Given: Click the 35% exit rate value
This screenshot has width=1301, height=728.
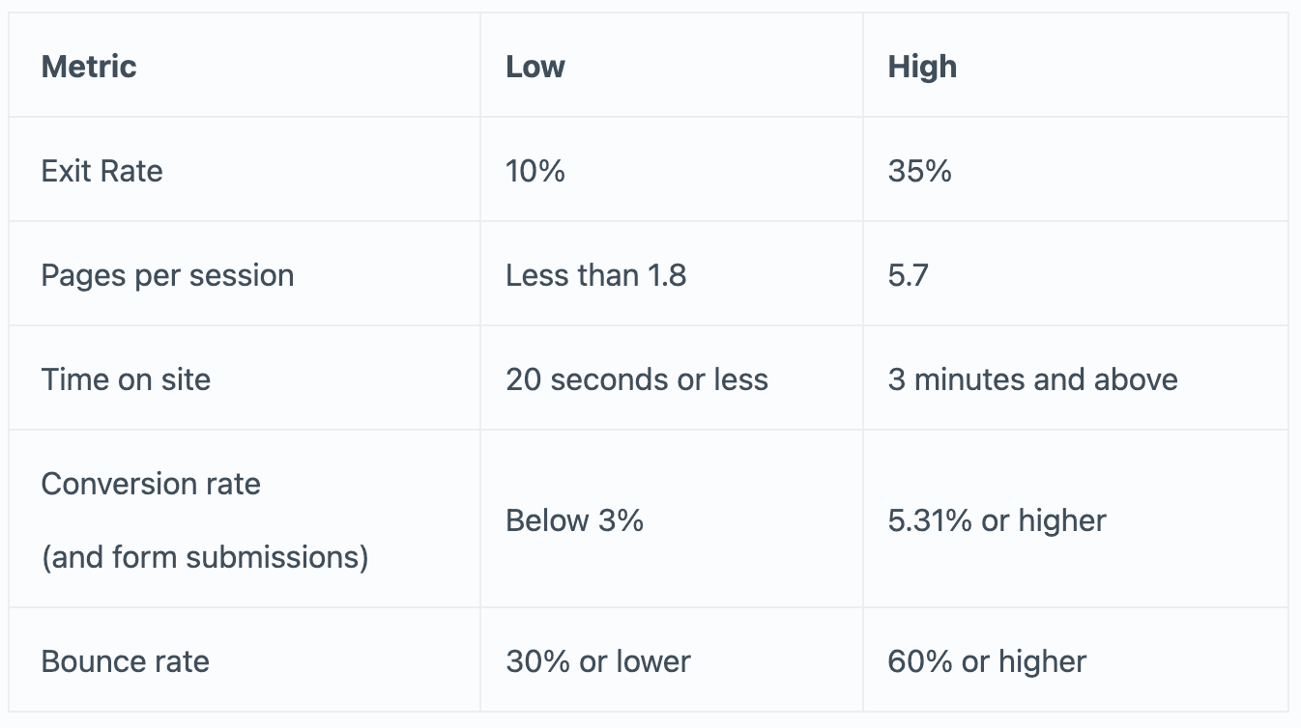Looking at the screenshot, I should pos(919,171).
